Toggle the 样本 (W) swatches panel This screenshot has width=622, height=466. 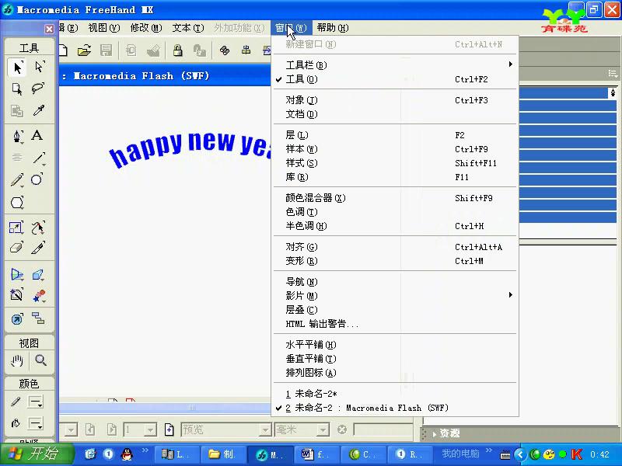coord(395,149)
